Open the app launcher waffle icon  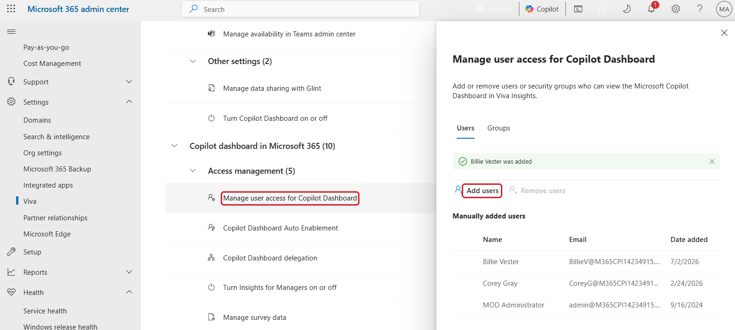[x=11, y=9]
